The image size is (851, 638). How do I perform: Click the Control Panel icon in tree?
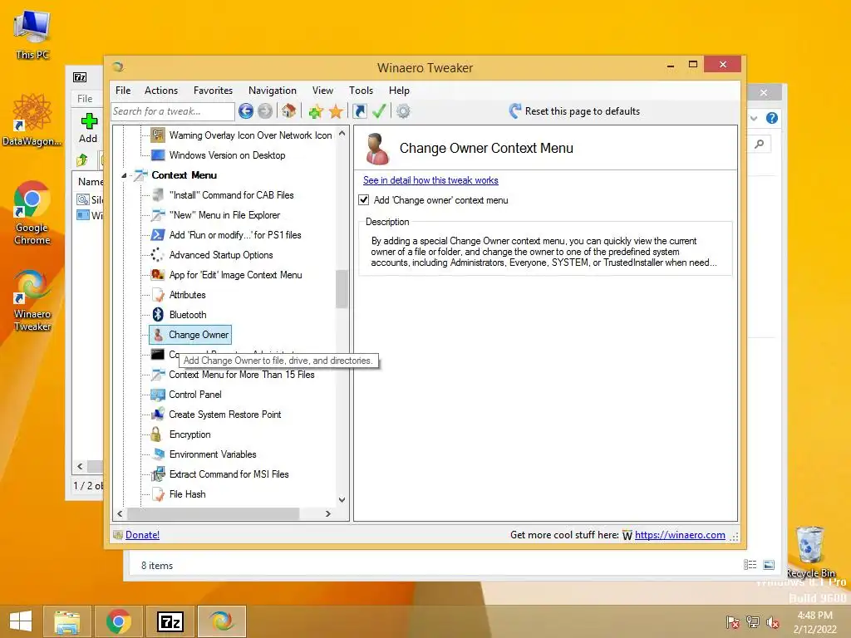point(158,395)
